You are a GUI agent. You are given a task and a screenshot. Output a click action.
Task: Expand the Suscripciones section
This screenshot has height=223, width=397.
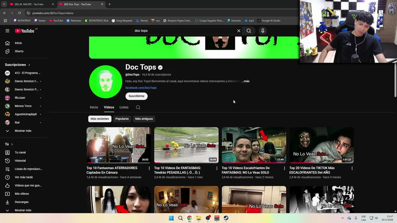pos(18,65)
